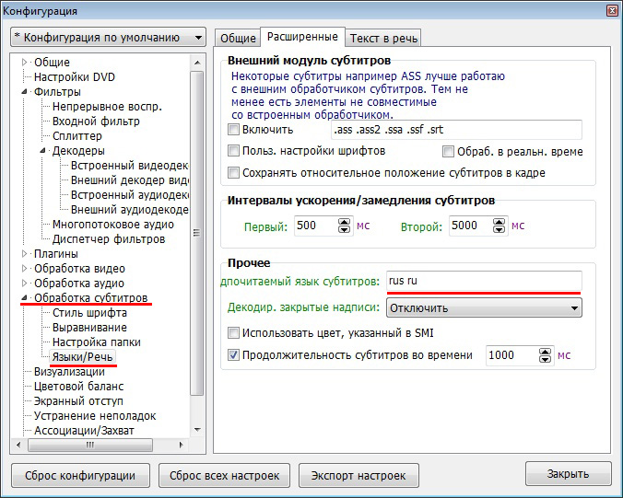Check "Обраб. в реальн. время" option
This screenshot has width=623, height=498.
point(449,151)
